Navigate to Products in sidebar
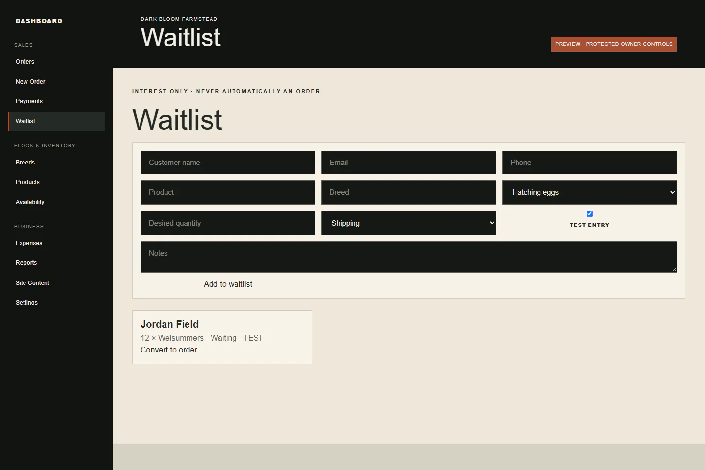Screen dimensions: 705x470 56,182
